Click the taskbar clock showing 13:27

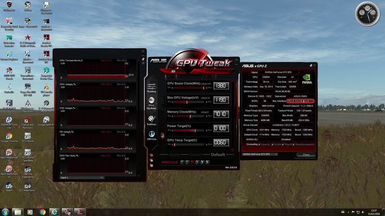(x=374, y=212)
